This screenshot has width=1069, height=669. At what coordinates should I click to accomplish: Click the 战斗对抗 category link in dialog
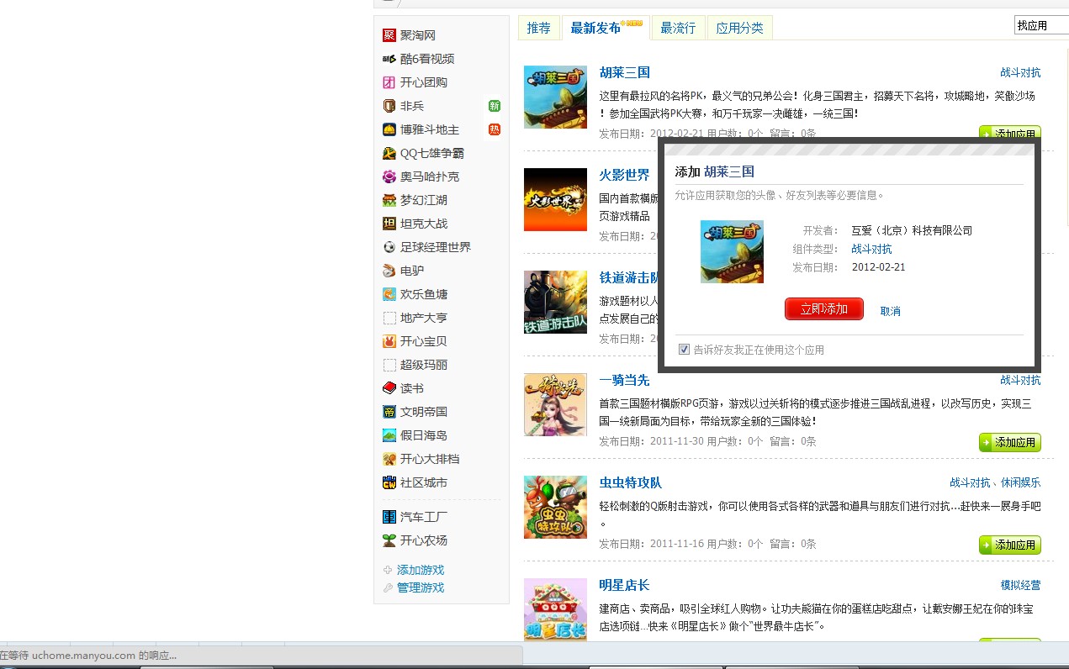[x=871, y=249]
